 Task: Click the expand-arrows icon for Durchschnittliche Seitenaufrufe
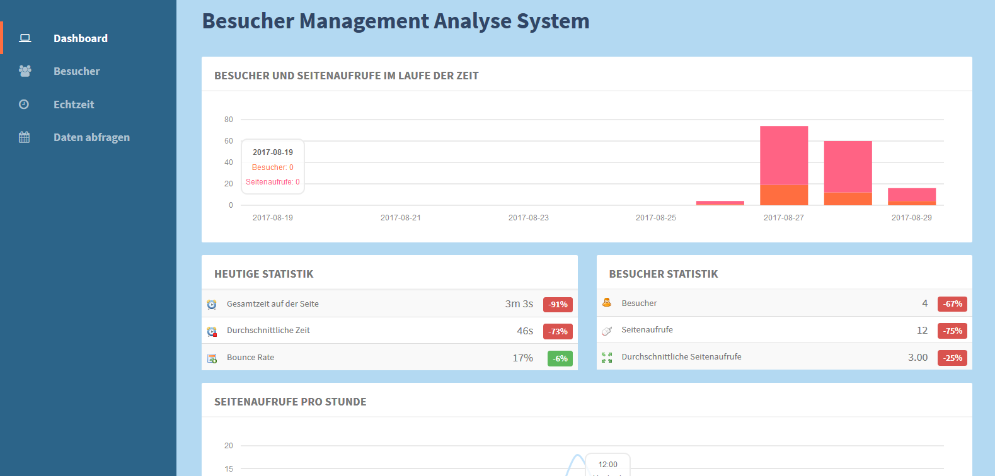pos(607,357)
